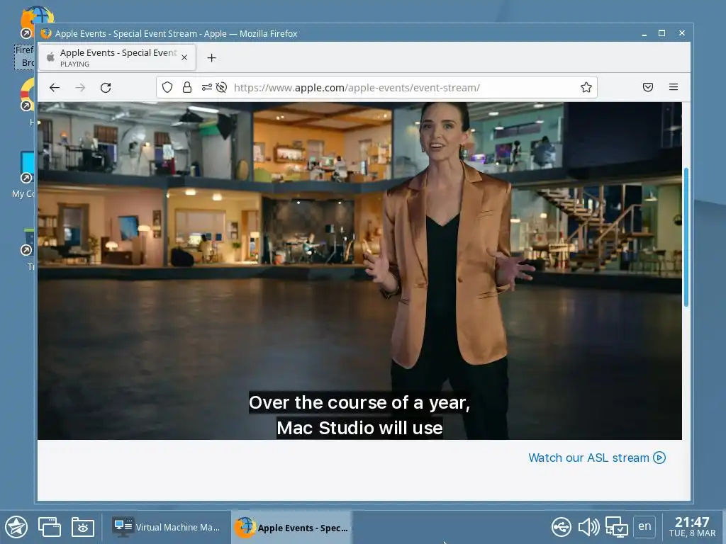Open the tracking protection shield icon

(167, 87)
